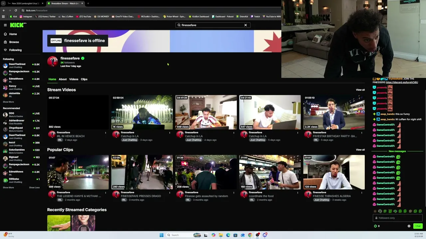The width and height of the screenshot is (426, 239).
Task: Click the green verified badge beside finessefave
Action: tap(83, 58)
